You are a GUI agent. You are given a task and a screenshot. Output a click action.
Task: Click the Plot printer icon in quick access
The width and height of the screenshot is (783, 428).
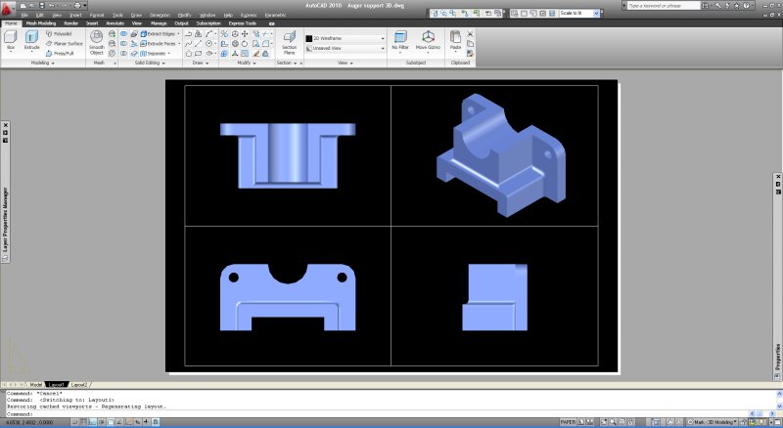click(77, 6)
